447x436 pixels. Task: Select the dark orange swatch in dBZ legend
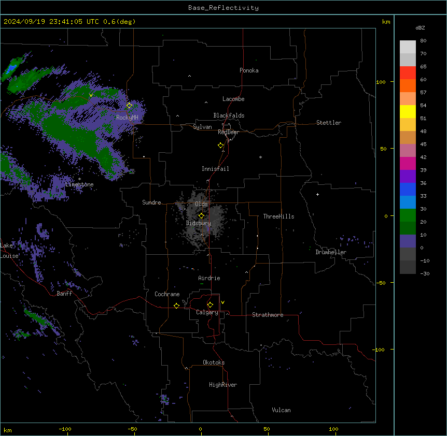click(408, 85)
